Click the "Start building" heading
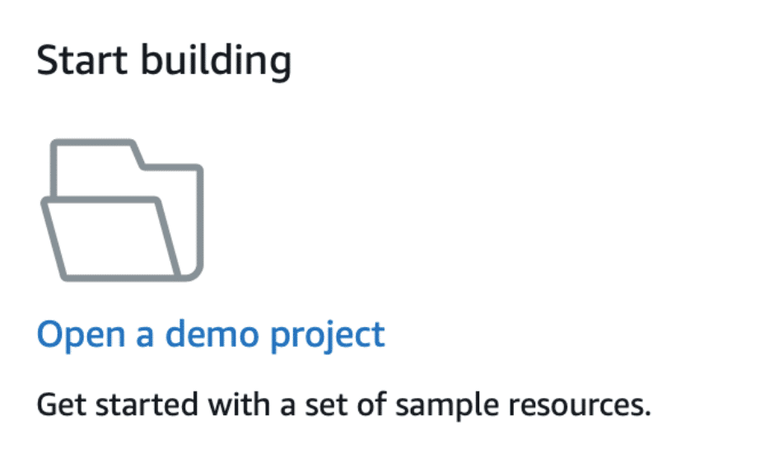774x449 pixels. click(164, 63)
